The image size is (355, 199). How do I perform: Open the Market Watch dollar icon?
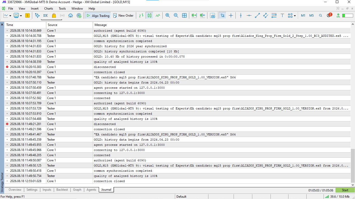27,16
